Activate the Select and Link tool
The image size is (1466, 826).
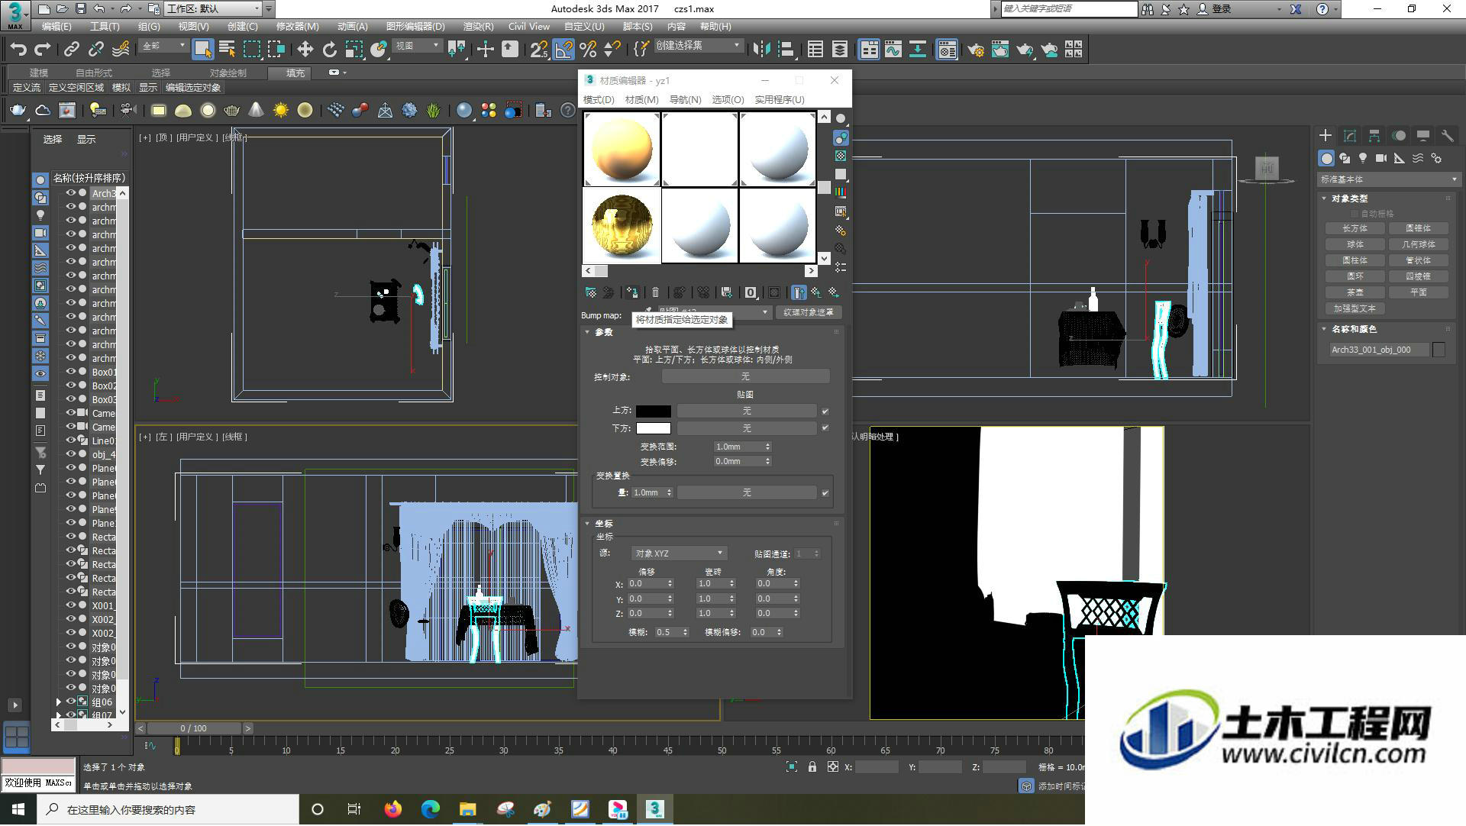71,50
